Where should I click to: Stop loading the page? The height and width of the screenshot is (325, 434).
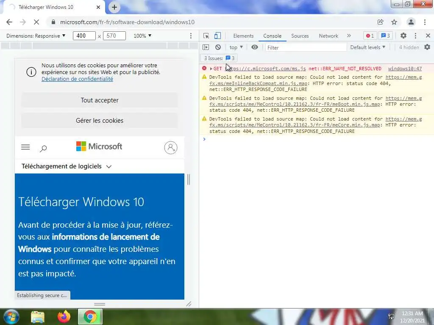pyautogui.click(x=36, y=22)
